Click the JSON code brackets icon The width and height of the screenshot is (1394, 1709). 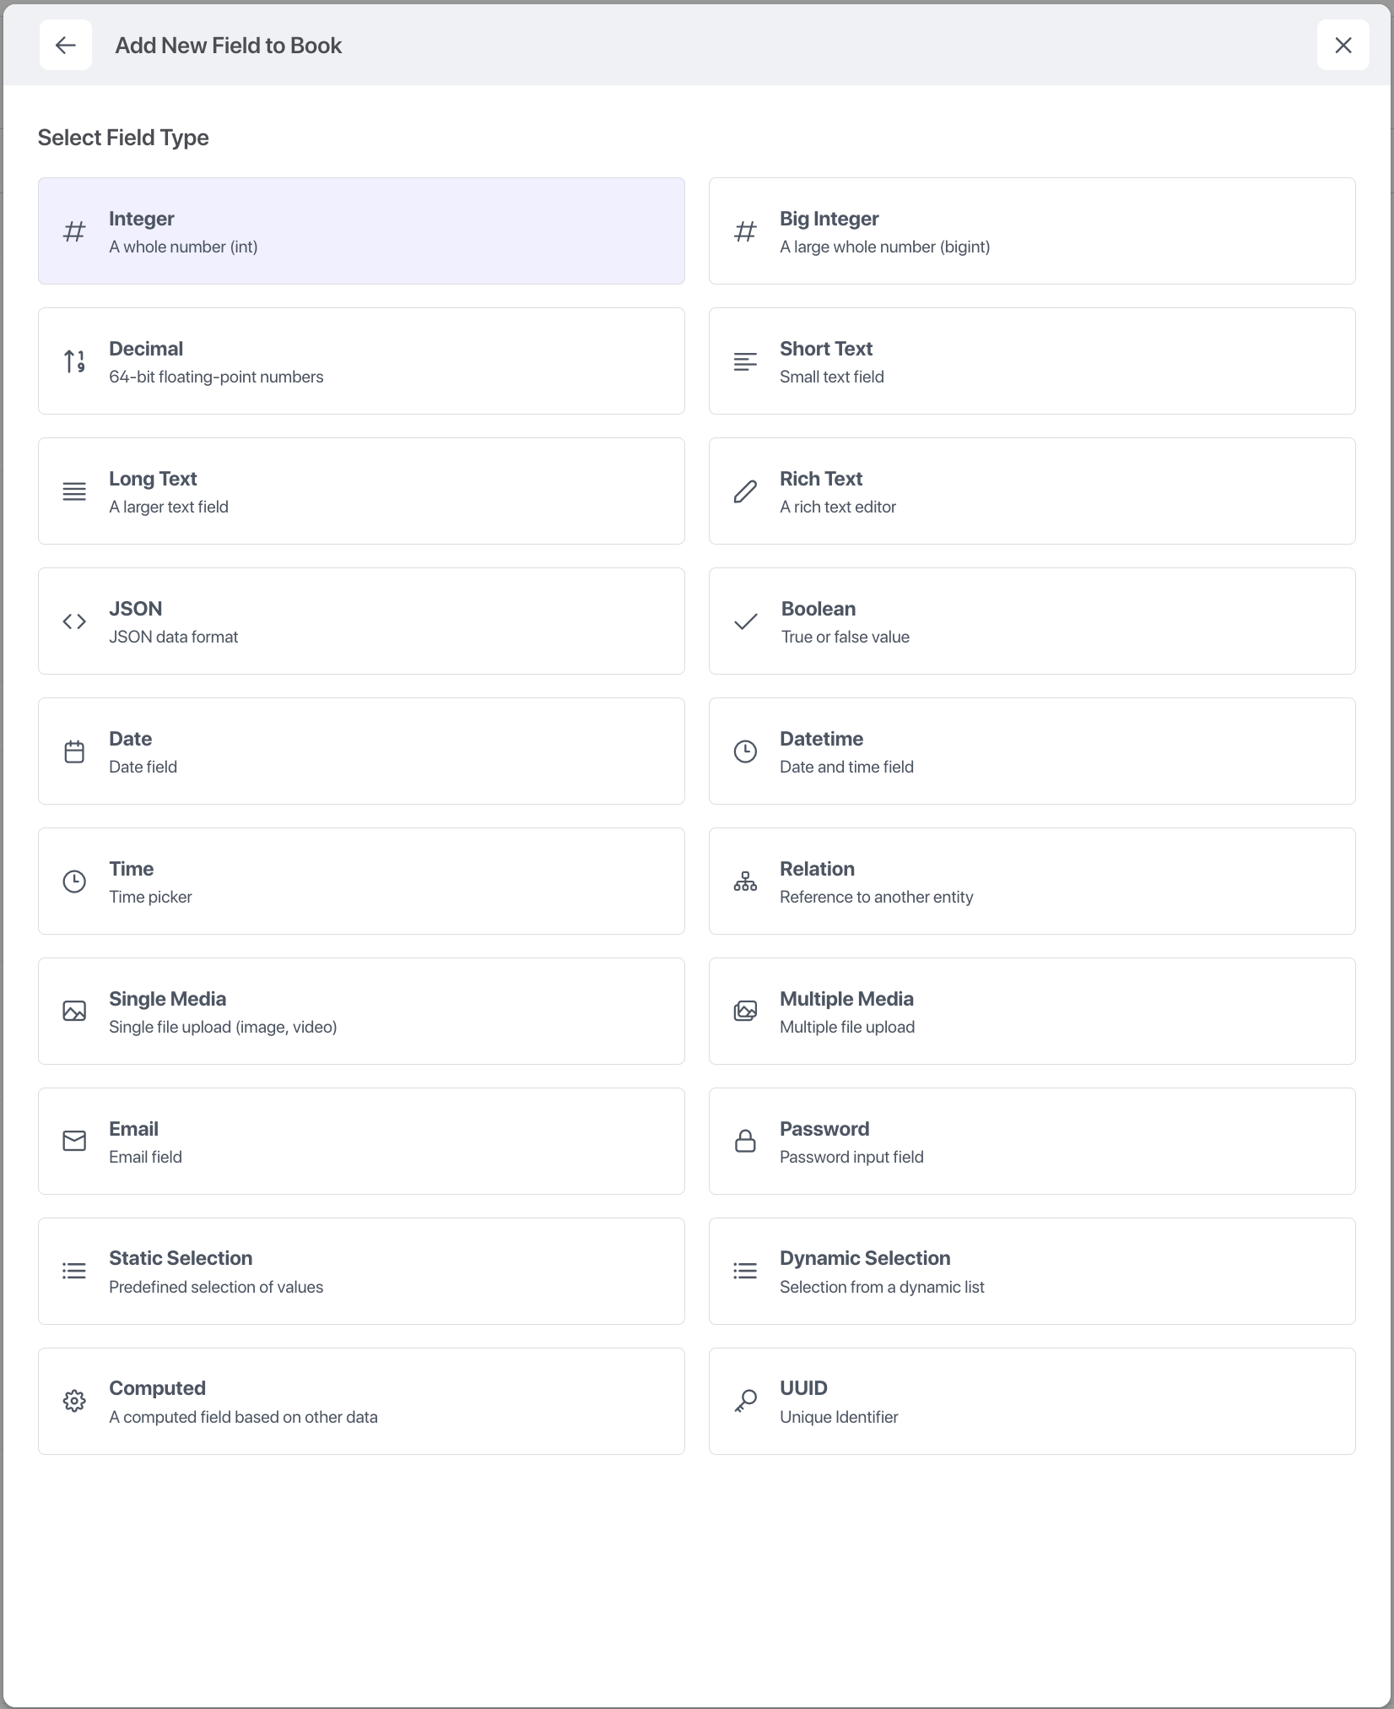[x=74, y=621]
